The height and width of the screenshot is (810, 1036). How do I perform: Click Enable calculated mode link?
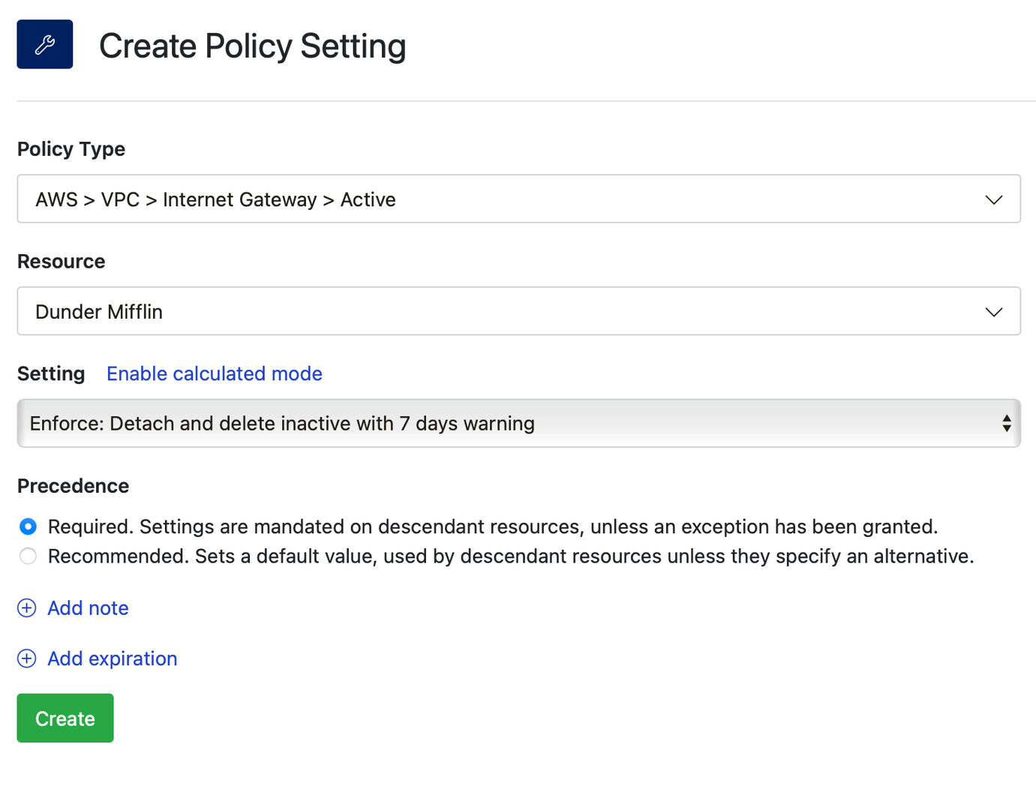215,373
